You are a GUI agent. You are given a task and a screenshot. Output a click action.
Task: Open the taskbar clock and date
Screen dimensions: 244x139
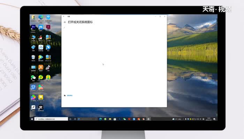209,119
